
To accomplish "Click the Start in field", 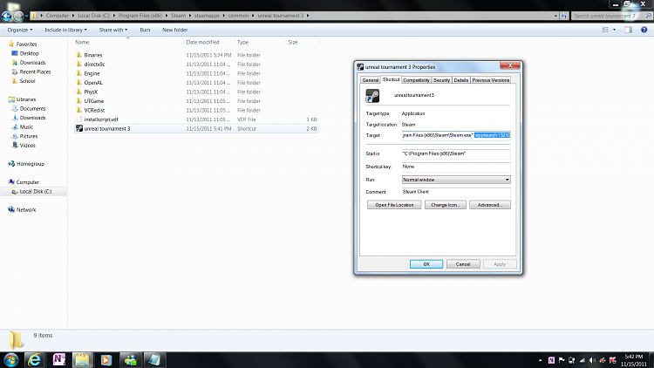I will (x=456, y=154).
